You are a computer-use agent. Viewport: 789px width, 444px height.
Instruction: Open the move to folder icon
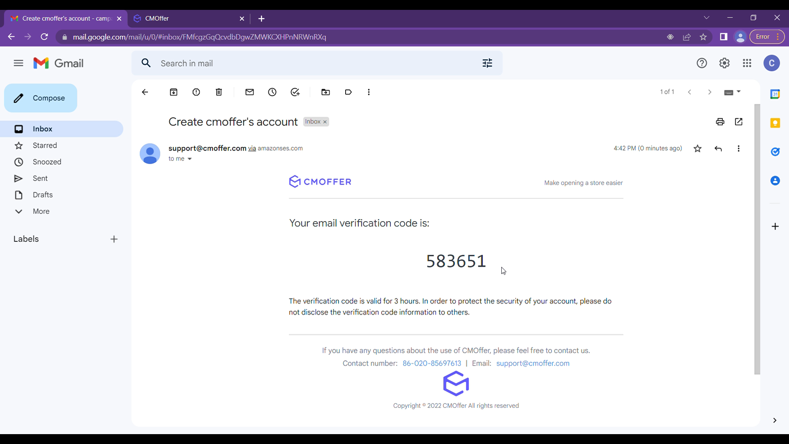coord(326,92)
